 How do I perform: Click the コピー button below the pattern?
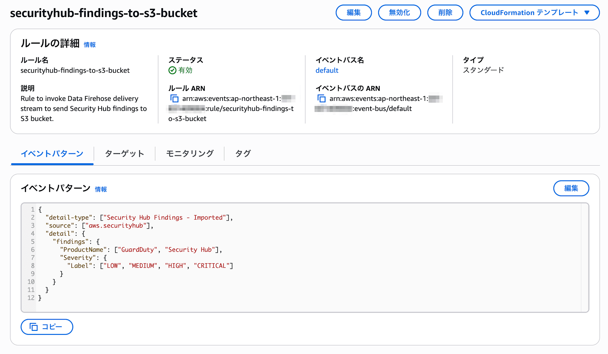point(47,327)
